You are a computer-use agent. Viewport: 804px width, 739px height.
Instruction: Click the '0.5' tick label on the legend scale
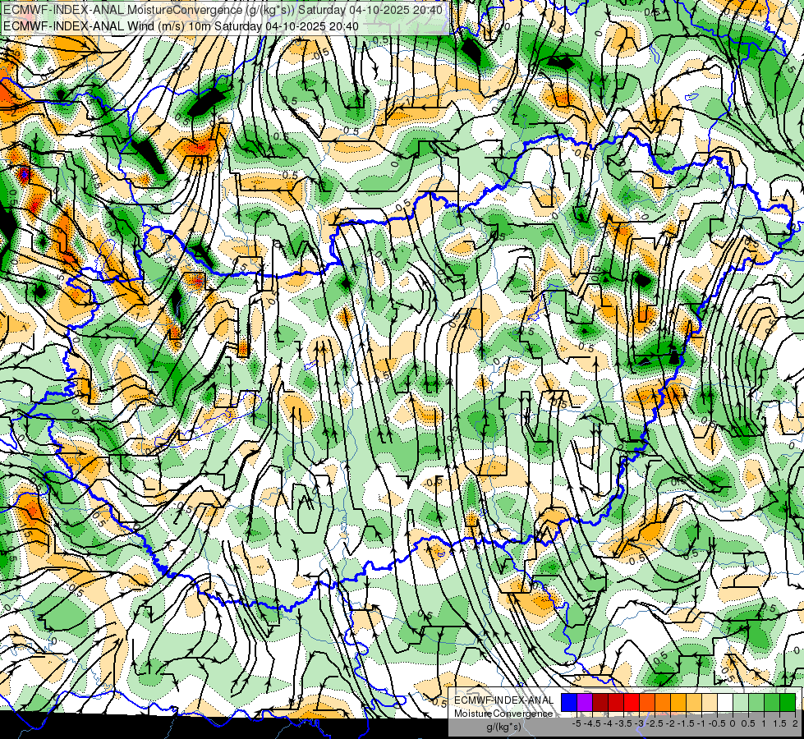[x=748, y=723]
